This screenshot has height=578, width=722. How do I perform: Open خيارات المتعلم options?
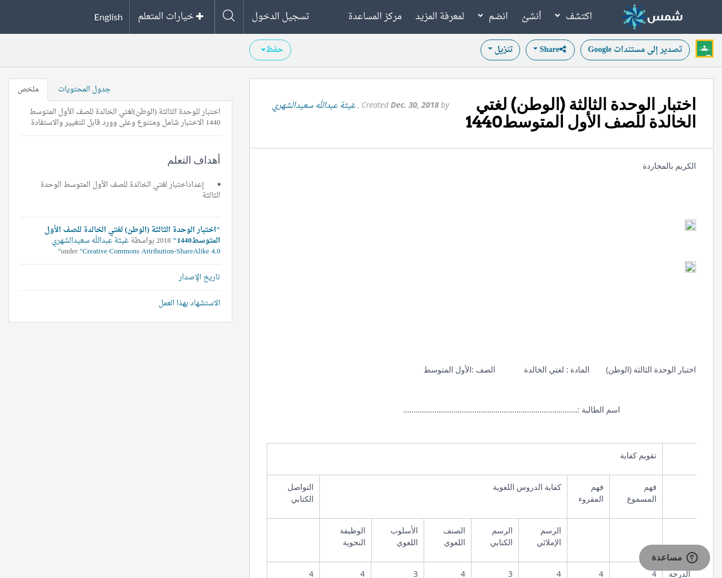click(171, 16)
